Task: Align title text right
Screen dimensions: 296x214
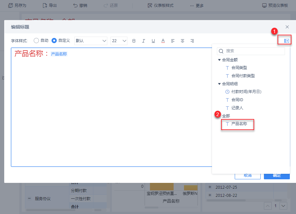Action: point(192,41)
